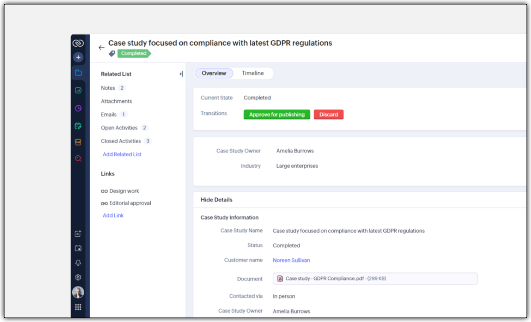Click Add Related List link
531x322 pixels.
coord(122,154)
